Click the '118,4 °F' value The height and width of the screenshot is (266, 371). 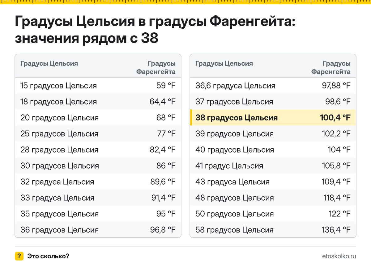coord(337,198)
